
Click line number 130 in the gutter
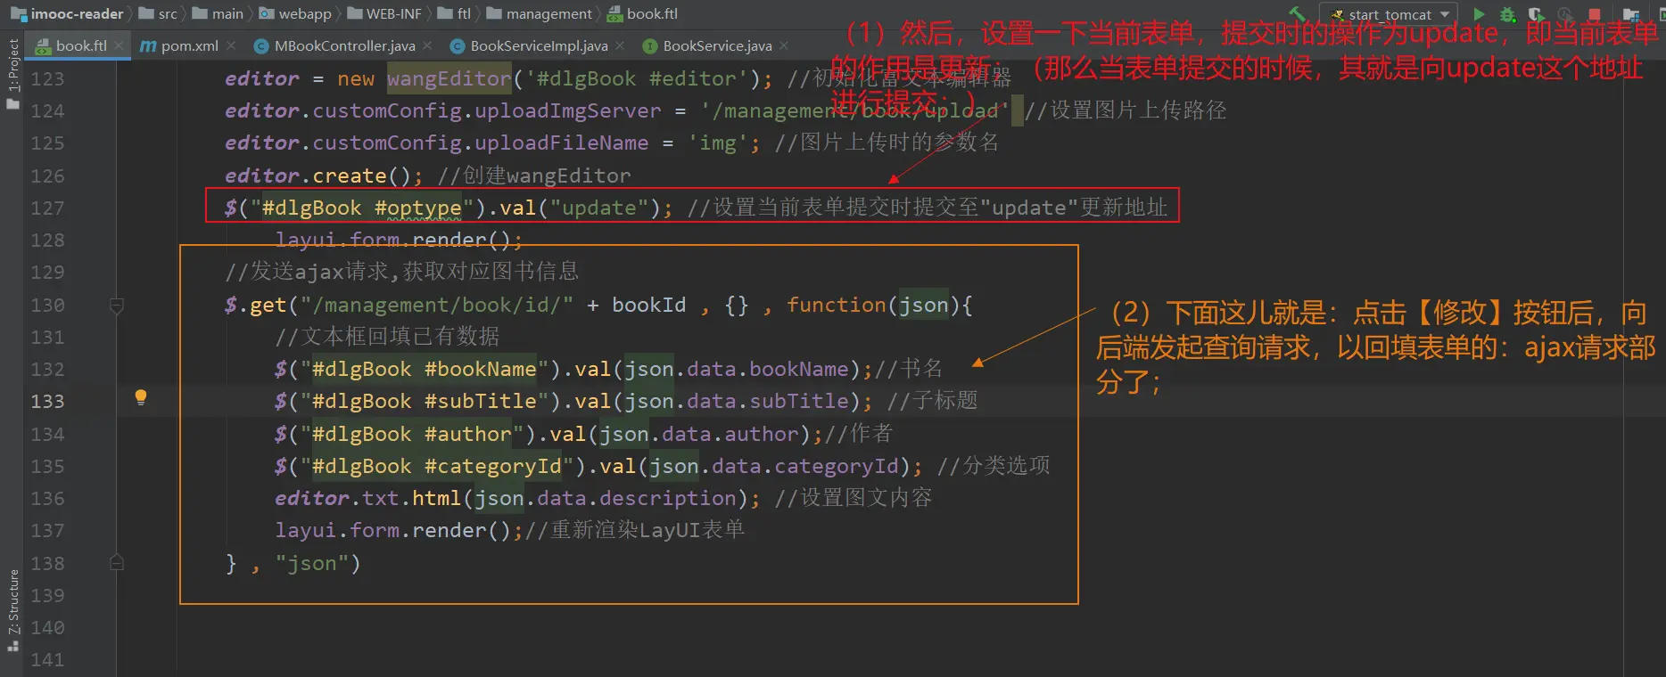[47, 306]
